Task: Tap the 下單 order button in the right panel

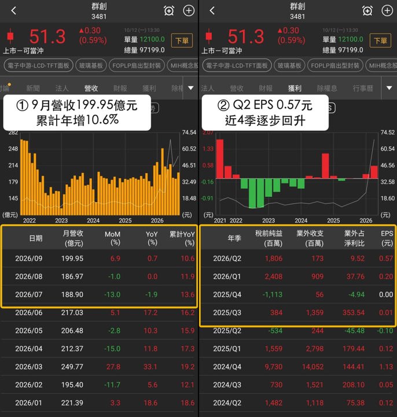Action: pyautogui.click(x=380, y=41)
